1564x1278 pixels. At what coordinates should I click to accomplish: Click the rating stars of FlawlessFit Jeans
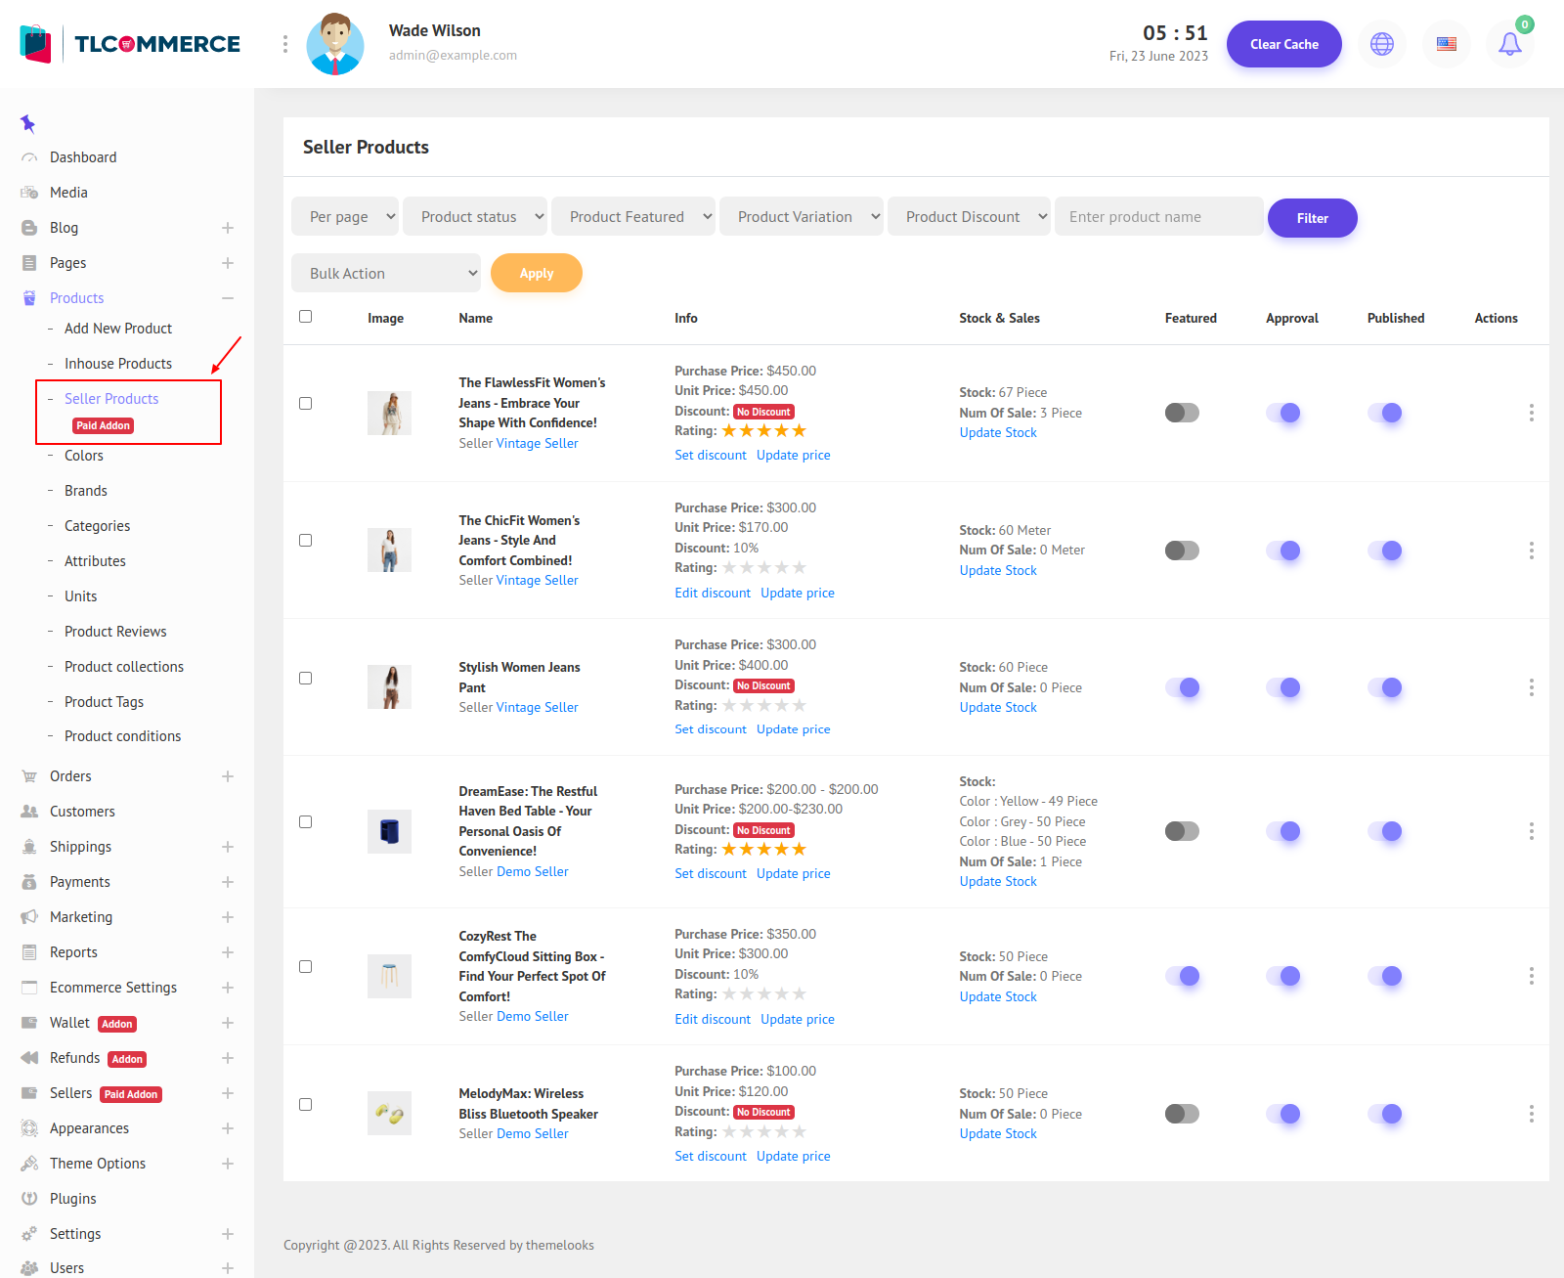click(763, 431)
